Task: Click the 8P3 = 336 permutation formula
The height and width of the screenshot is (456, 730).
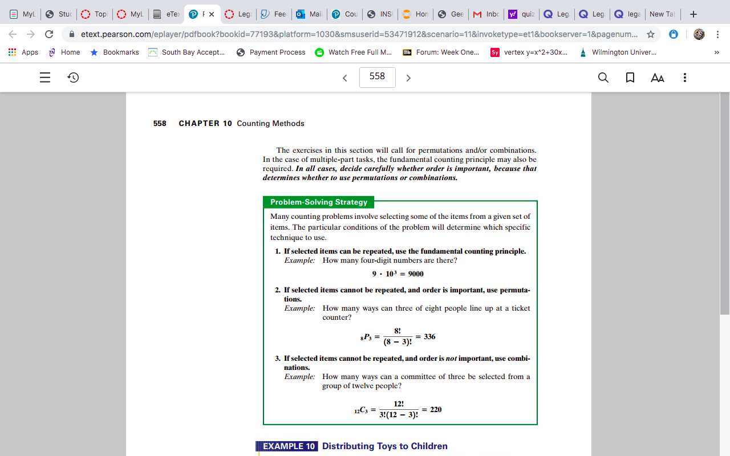Action: coord(398,337)
